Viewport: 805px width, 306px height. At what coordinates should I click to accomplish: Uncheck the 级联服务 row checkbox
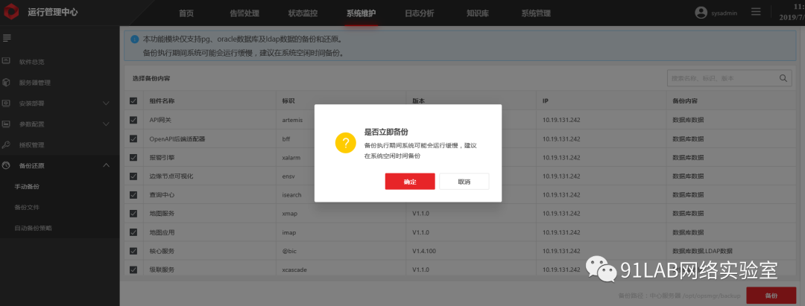click(133, 270)
